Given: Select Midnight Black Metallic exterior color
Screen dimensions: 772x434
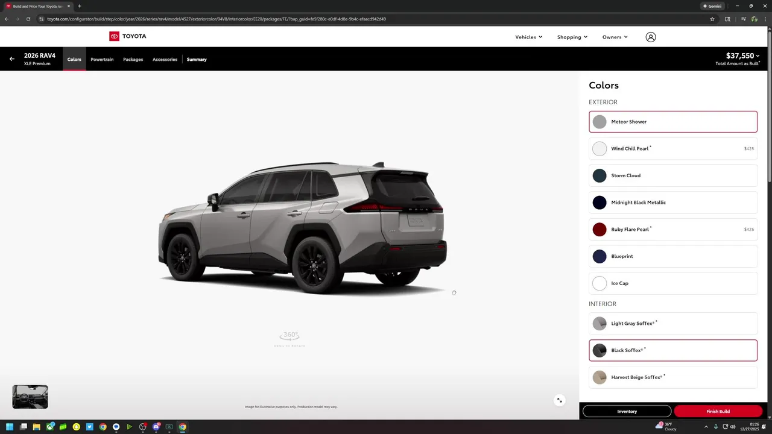Looking at the screenshot, I should pos(673,203).
